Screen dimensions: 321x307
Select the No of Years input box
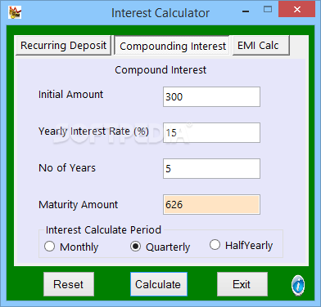coord(211,168)
